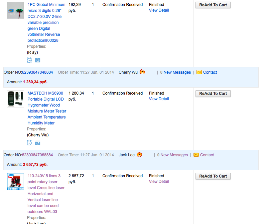Click the envelope icon in Cherry Wu's order
Viewport: 263px width, 224px height.
pos(199,72)
